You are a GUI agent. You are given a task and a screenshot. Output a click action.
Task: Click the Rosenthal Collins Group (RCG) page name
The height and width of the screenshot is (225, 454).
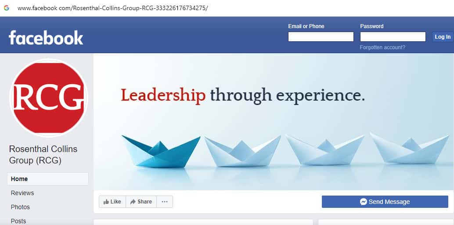pyautogui.click(x=43, y=155)
